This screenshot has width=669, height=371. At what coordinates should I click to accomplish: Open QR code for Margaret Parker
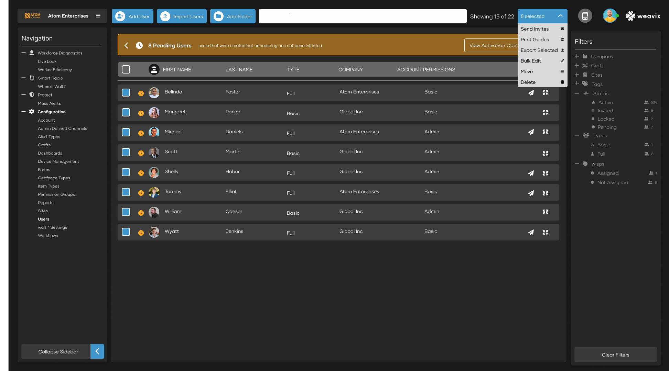point(546,113)
